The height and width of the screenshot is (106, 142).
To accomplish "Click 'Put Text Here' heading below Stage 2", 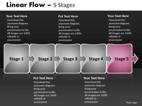I will (43, 78).
